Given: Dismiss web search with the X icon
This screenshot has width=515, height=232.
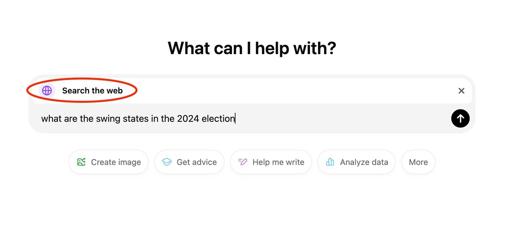Looking at the screenshot, I should point(461,91).
